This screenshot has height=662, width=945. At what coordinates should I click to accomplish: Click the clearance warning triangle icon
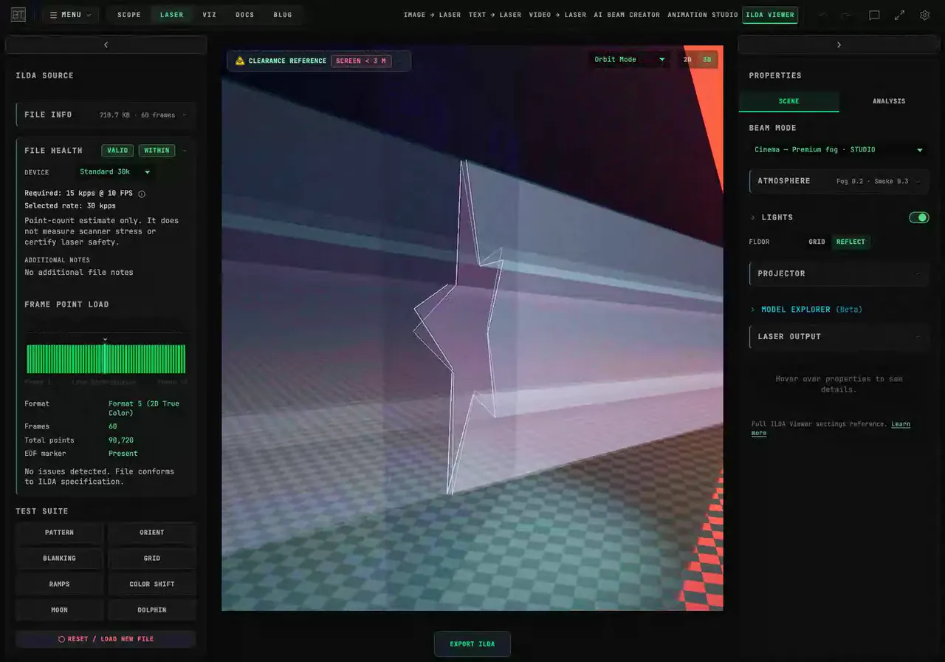240,61
